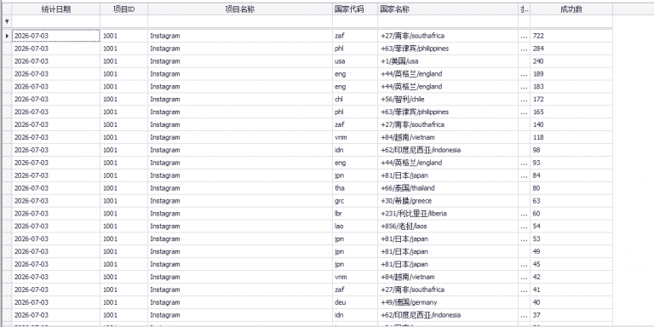Click the Instagram cell in the 240 row
The width and height of the screenshot is (654, 327).
point(240,61)
